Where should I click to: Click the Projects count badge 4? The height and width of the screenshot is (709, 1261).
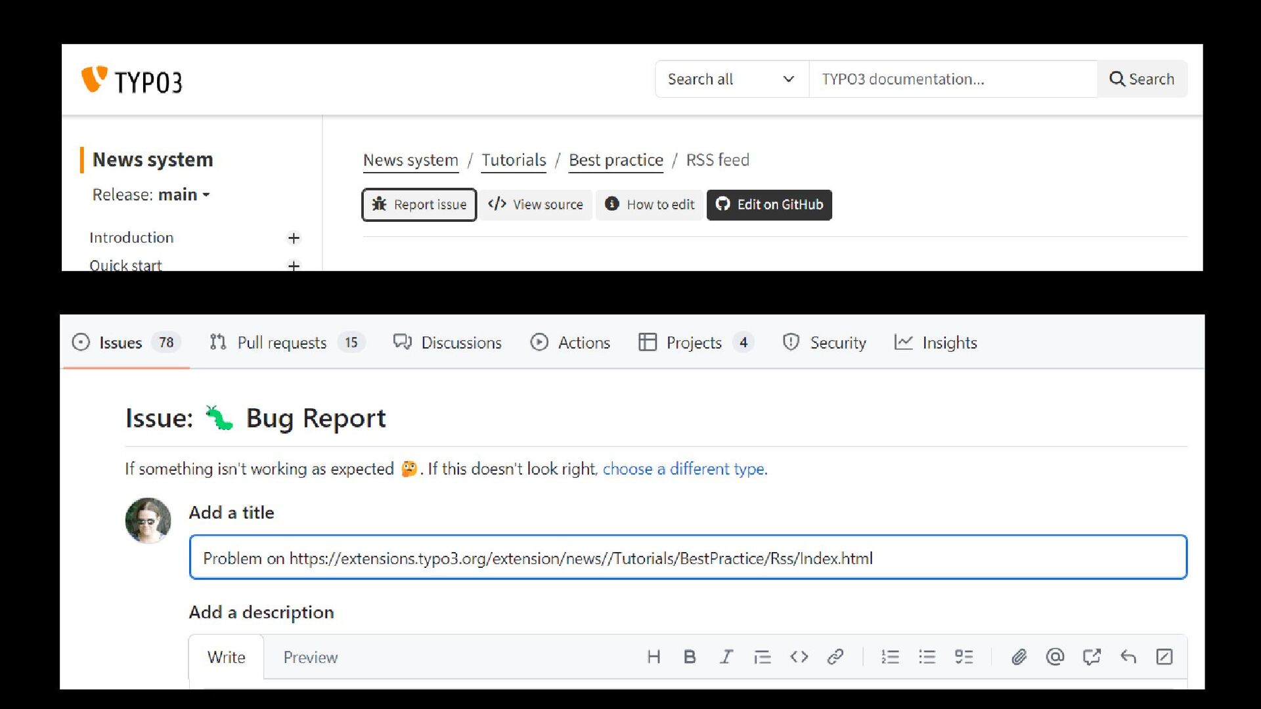click(743, 343)
